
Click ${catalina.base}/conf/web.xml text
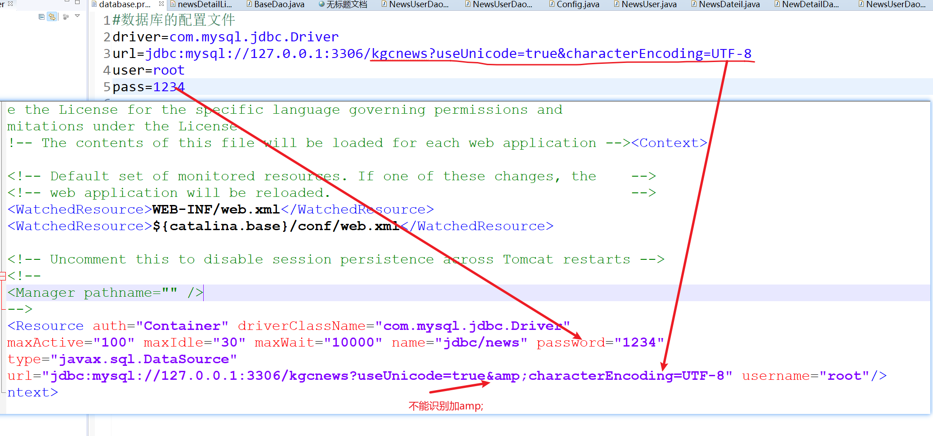tap(276, 226)
